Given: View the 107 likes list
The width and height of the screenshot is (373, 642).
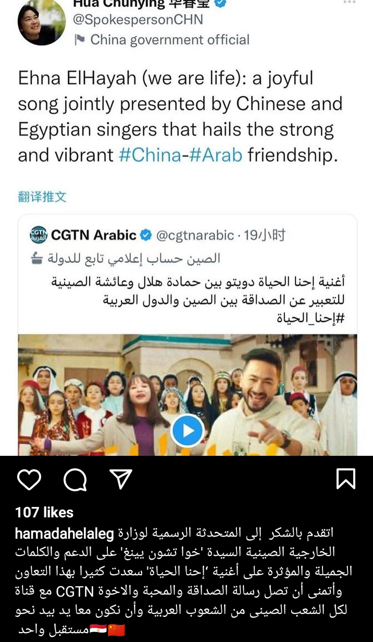Looking at the screenshot, I should point(45,512).
